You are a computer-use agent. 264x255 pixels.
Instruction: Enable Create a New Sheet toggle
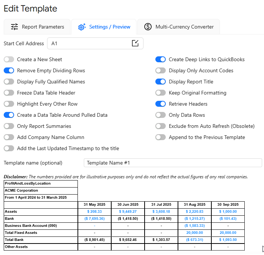9,59
